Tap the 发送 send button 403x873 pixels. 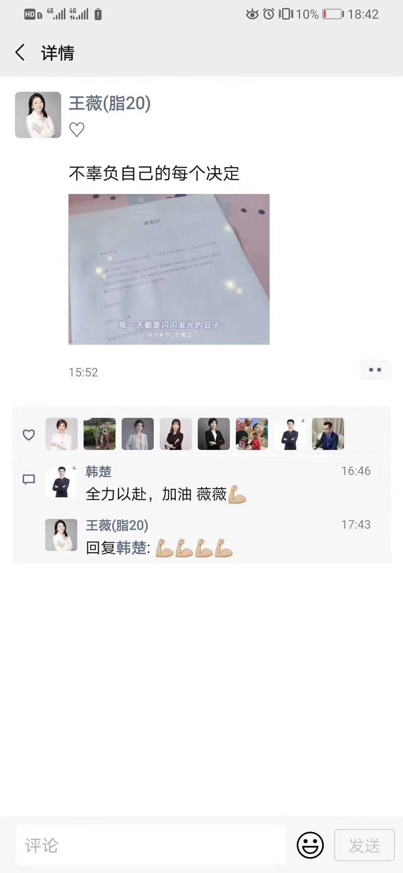tap(365, 845)
